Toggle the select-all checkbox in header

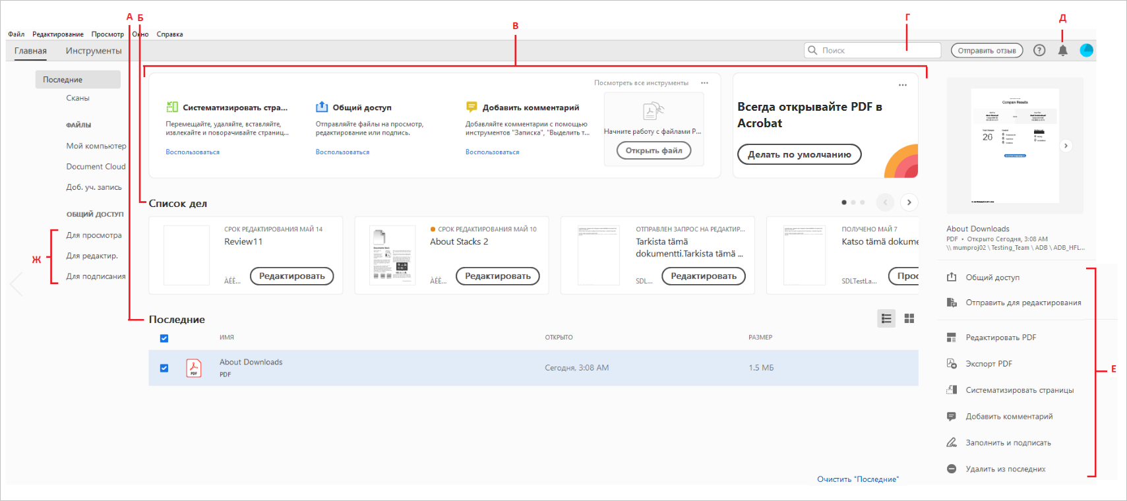pos(164,338)
